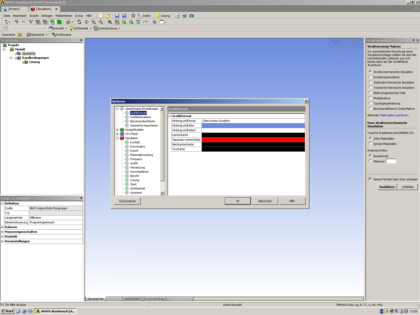Screen dimensions: 420x315
Task: Toggle 'Dieses Fenster beim Start anzeigen' checkbox
Action: [x=370, y=179]
